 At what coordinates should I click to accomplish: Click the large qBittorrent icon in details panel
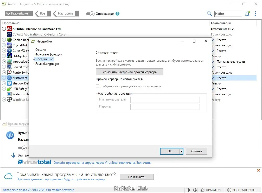(x=10, y=135)
